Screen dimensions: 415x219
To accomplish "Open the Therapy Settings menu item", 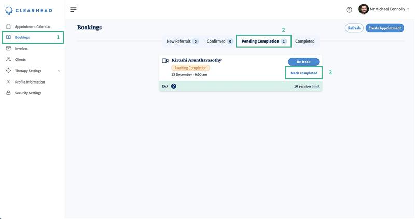I will pos(29,71).
